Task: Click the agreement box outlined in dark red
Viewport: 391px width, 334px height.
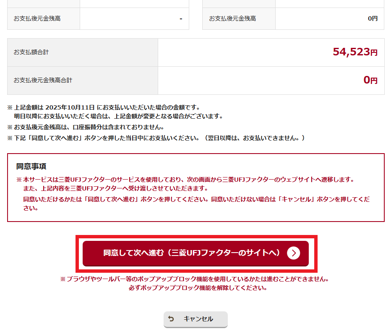Action: [195, 186]
